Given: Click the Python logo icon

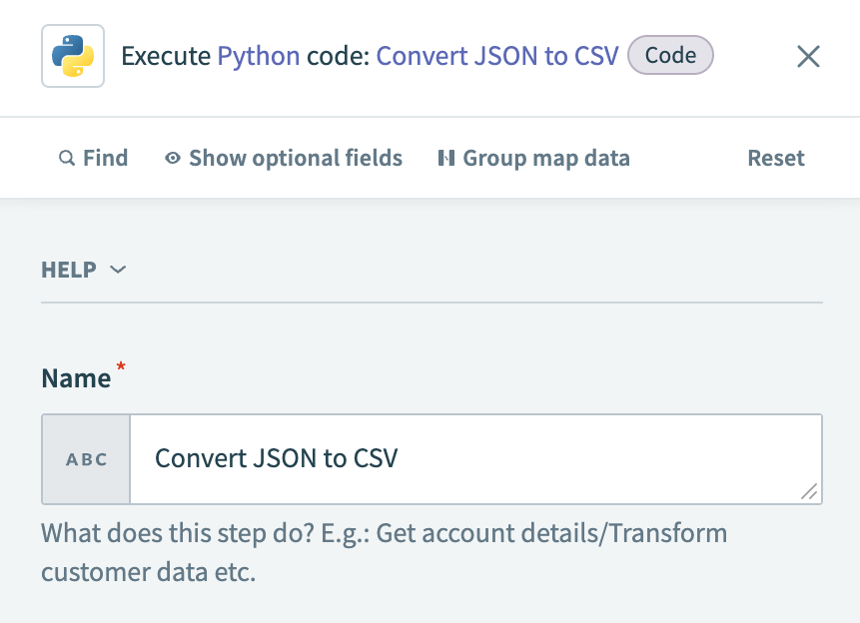Looking at the screenshot, I should coord(73,56).
